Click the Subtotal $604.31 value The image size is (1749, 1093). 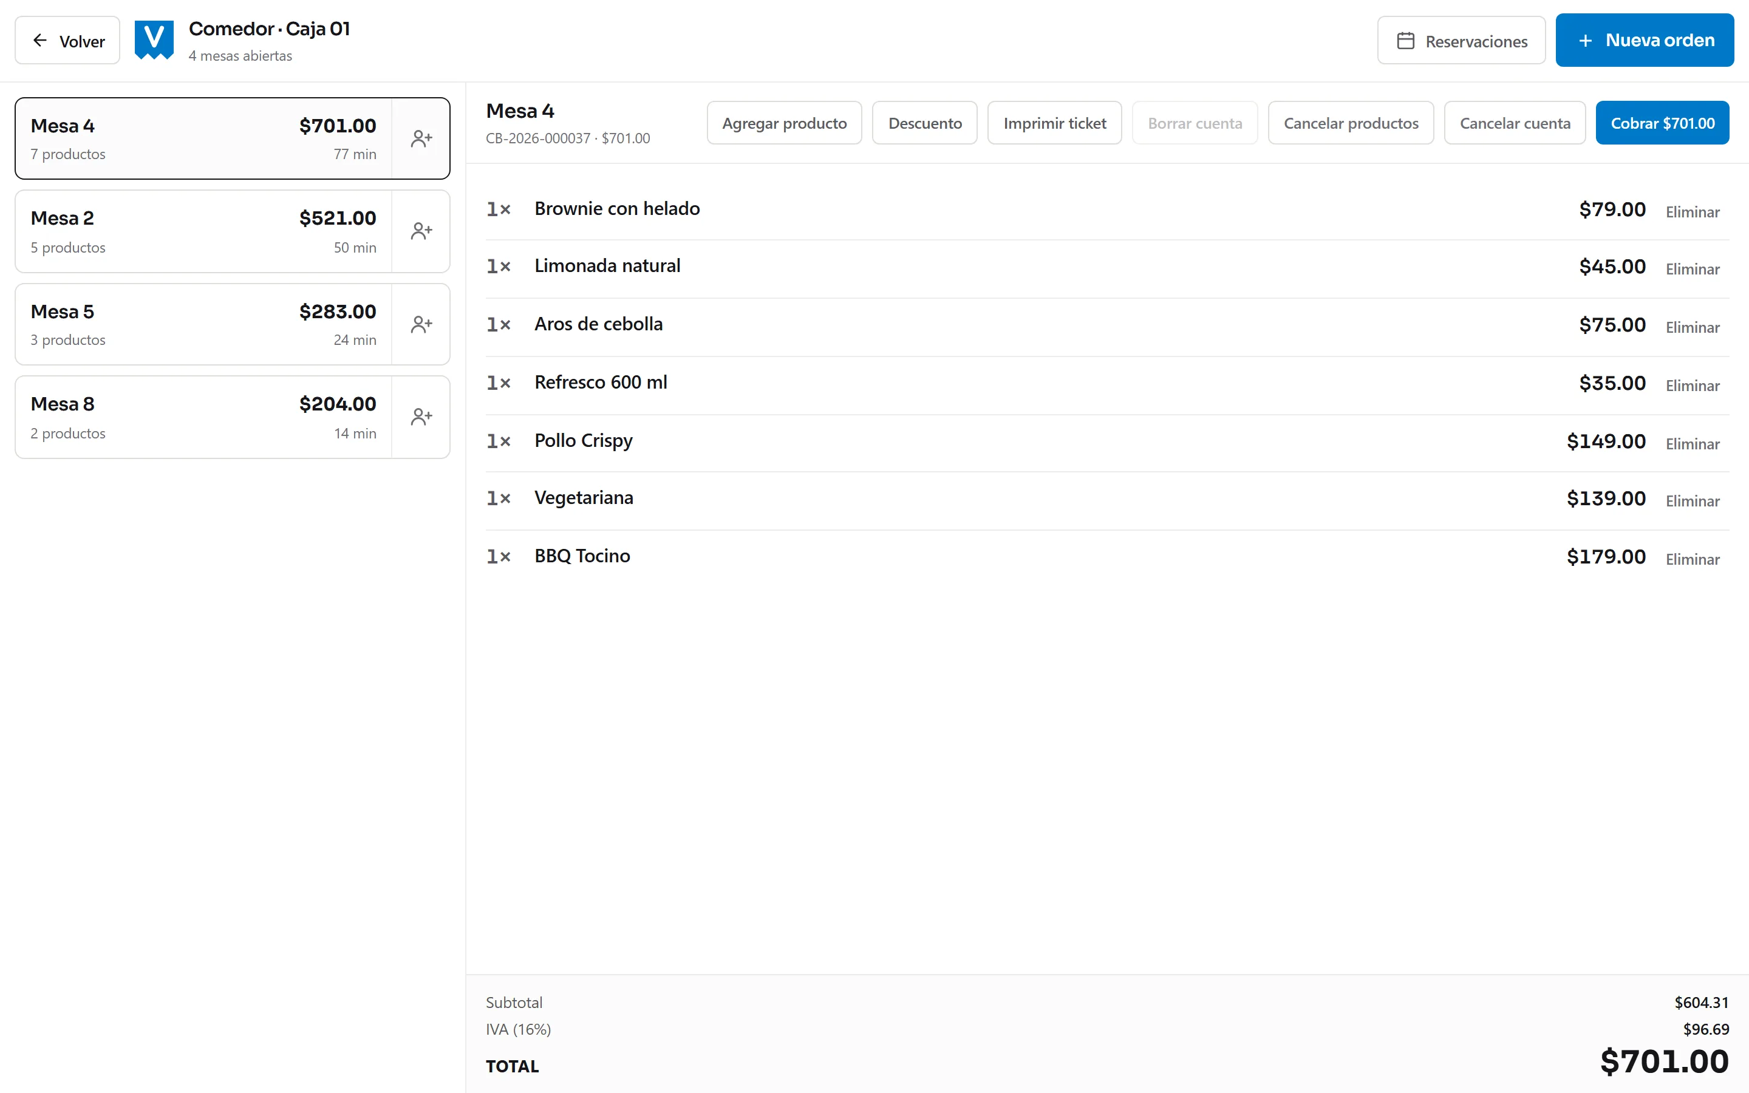[1701, 1003]
